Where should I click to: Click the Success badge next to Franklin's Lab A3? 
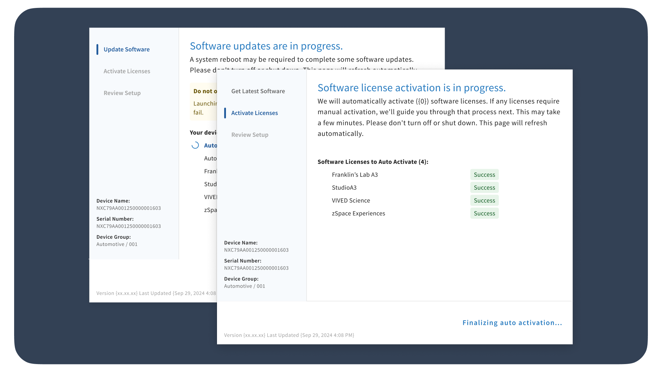coord(484,175)
